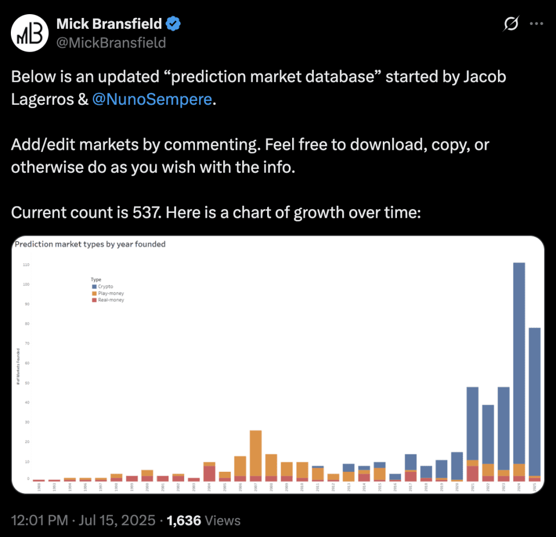Click the blue verified checkmark badge
The width and height of the screenshot is (556, 537).
click(173, 24)
